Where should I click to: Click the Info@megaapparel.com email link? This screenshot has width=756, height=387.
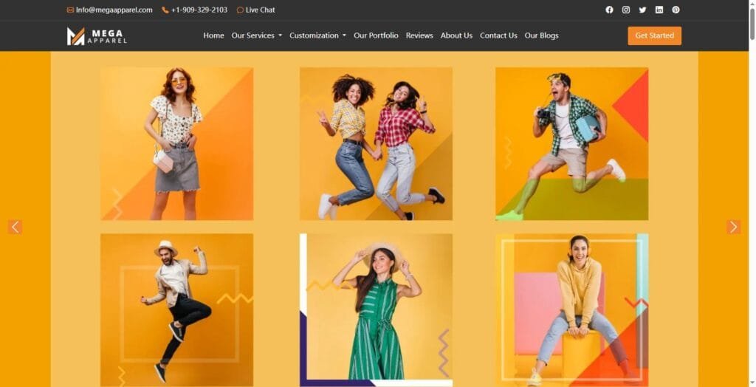114,10
